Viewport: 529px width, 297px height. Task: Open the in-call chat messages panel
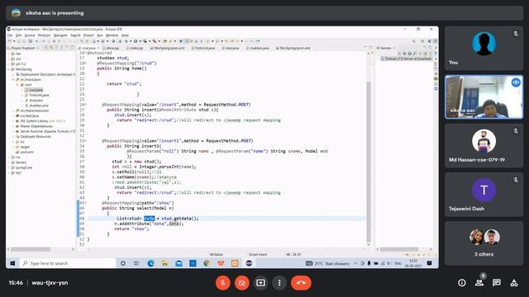496,283
